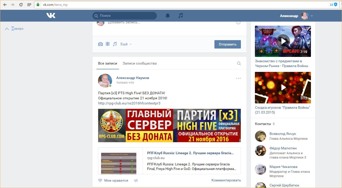Open the notifications bell icon
Screen dimensions: 342x188
(168, 16)
